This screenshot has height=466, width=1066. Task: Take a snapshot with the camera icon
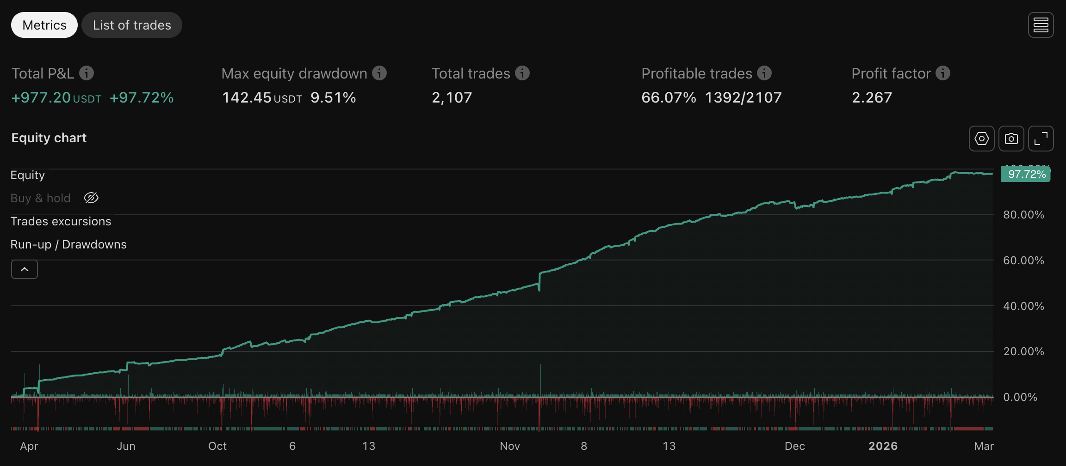[1011, 139]
